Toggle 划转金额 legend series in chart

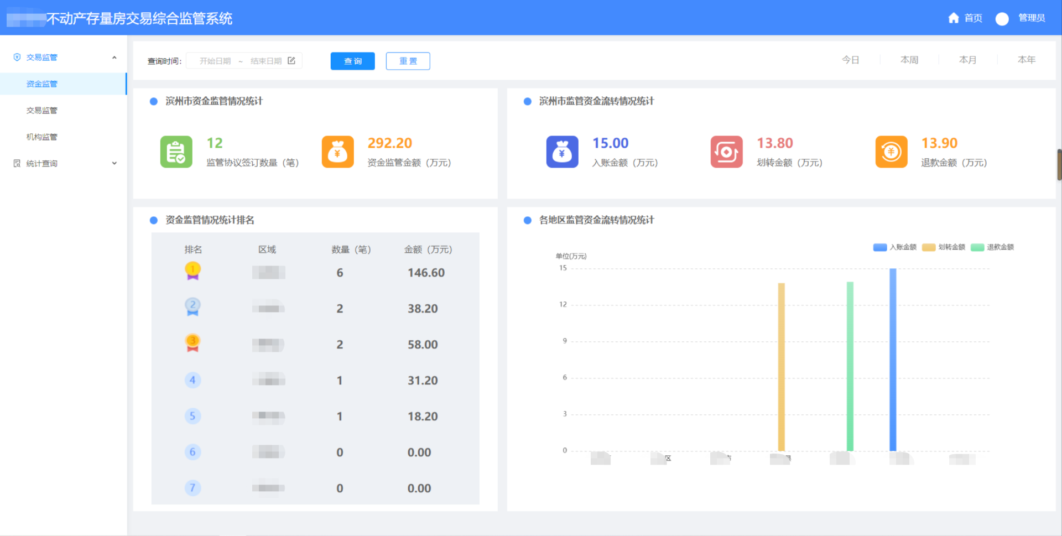tap(944, 247)
